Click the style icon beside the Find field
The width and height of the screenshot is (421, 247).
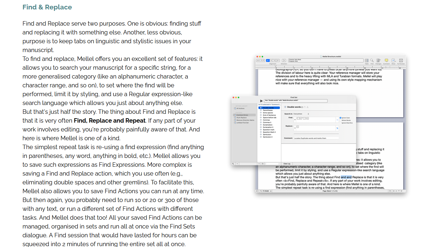pos(337,120)
